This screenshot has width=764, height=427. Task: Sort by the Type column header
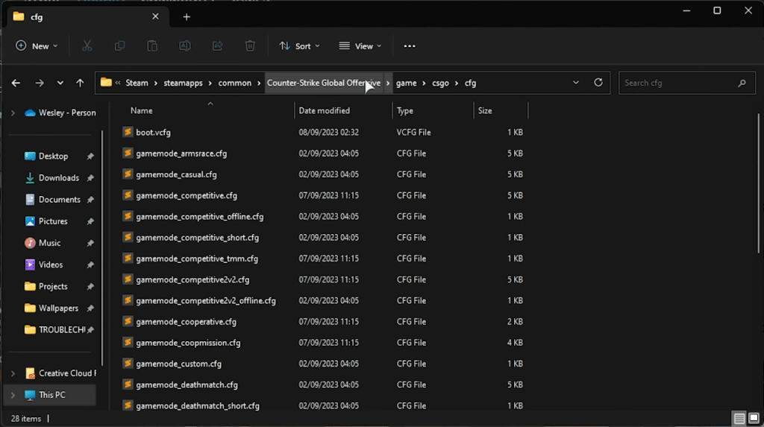coord(405,111)
